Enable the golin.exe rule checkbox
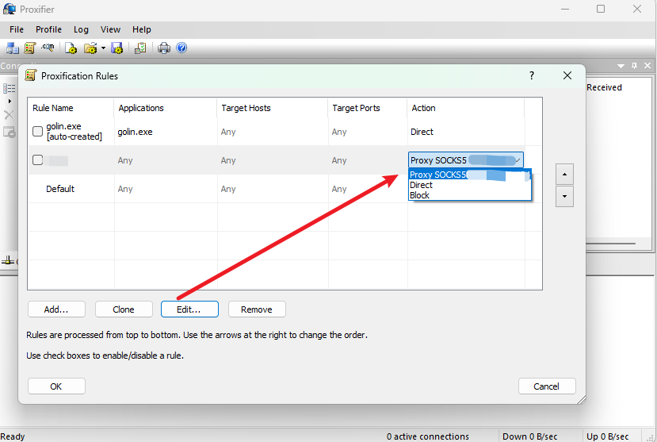Image resolution: width=657 pixels, height=442 pixels. tap(38, 131)
